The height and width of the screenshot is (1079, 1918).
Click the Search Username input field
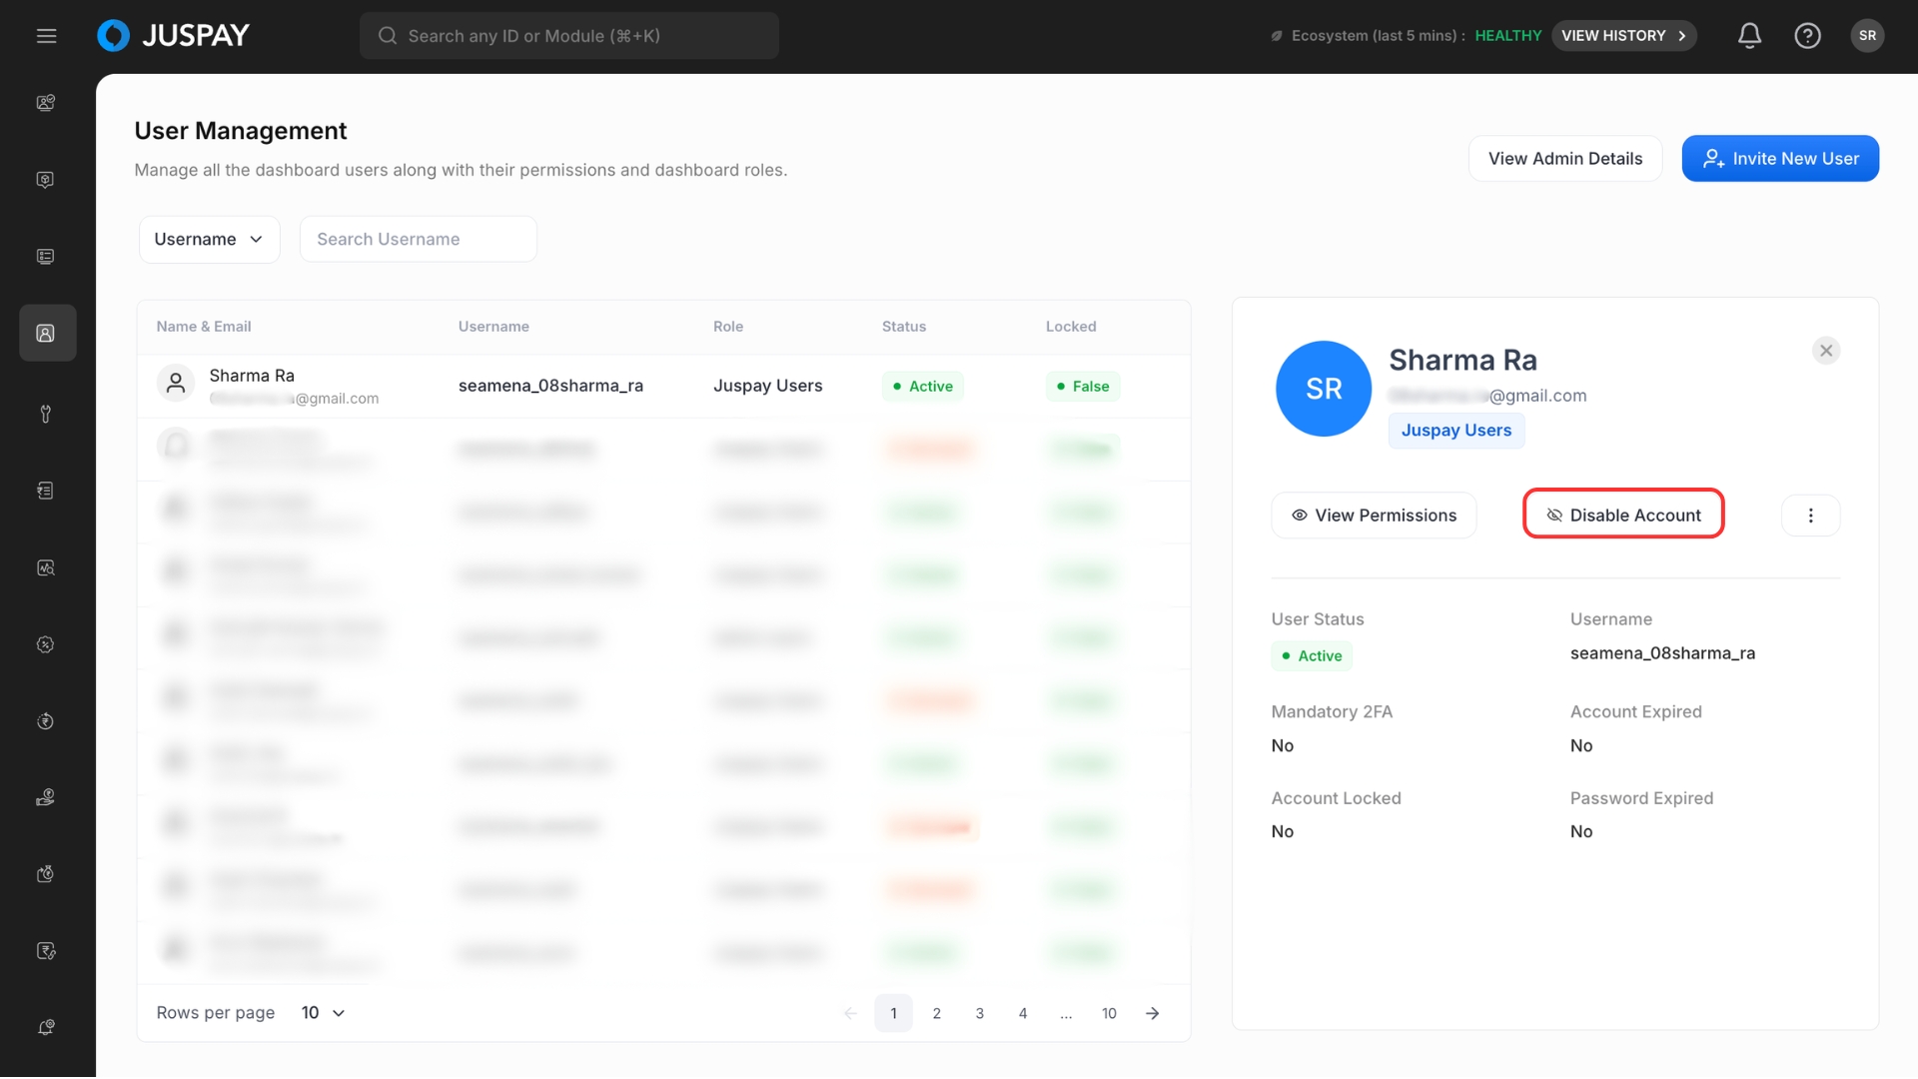point(418,240)
